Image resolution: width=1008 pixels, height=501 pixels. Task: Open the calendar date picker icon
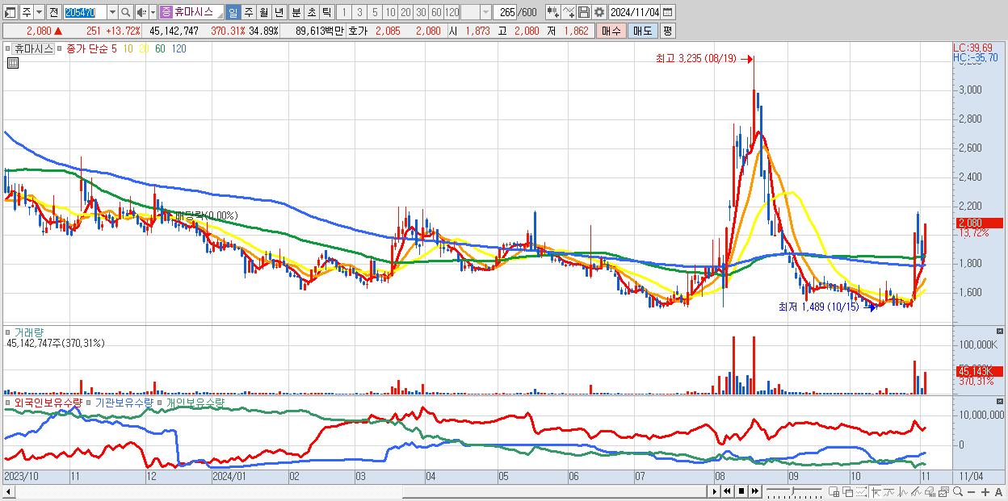[670, 12]
